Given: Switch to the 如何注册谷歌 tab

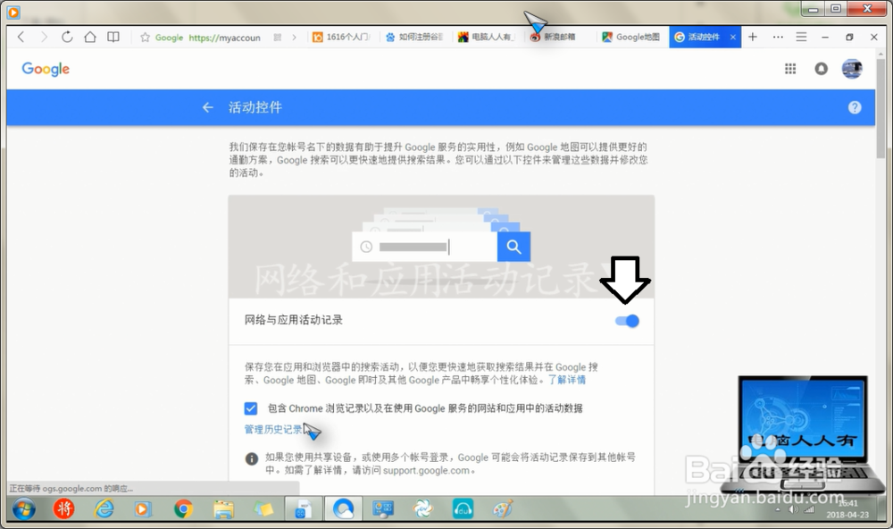Looking at the screenshot, I should (415, 37).
